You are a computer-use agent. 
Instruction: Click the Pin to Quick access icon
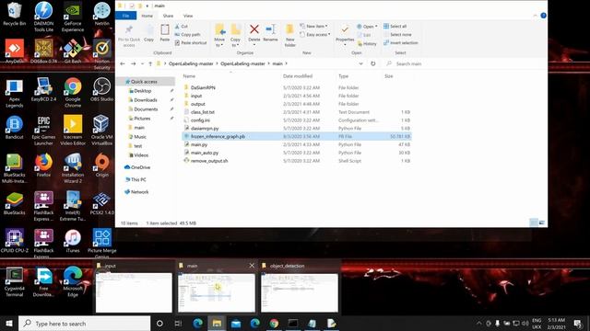[x=129, y=30]
